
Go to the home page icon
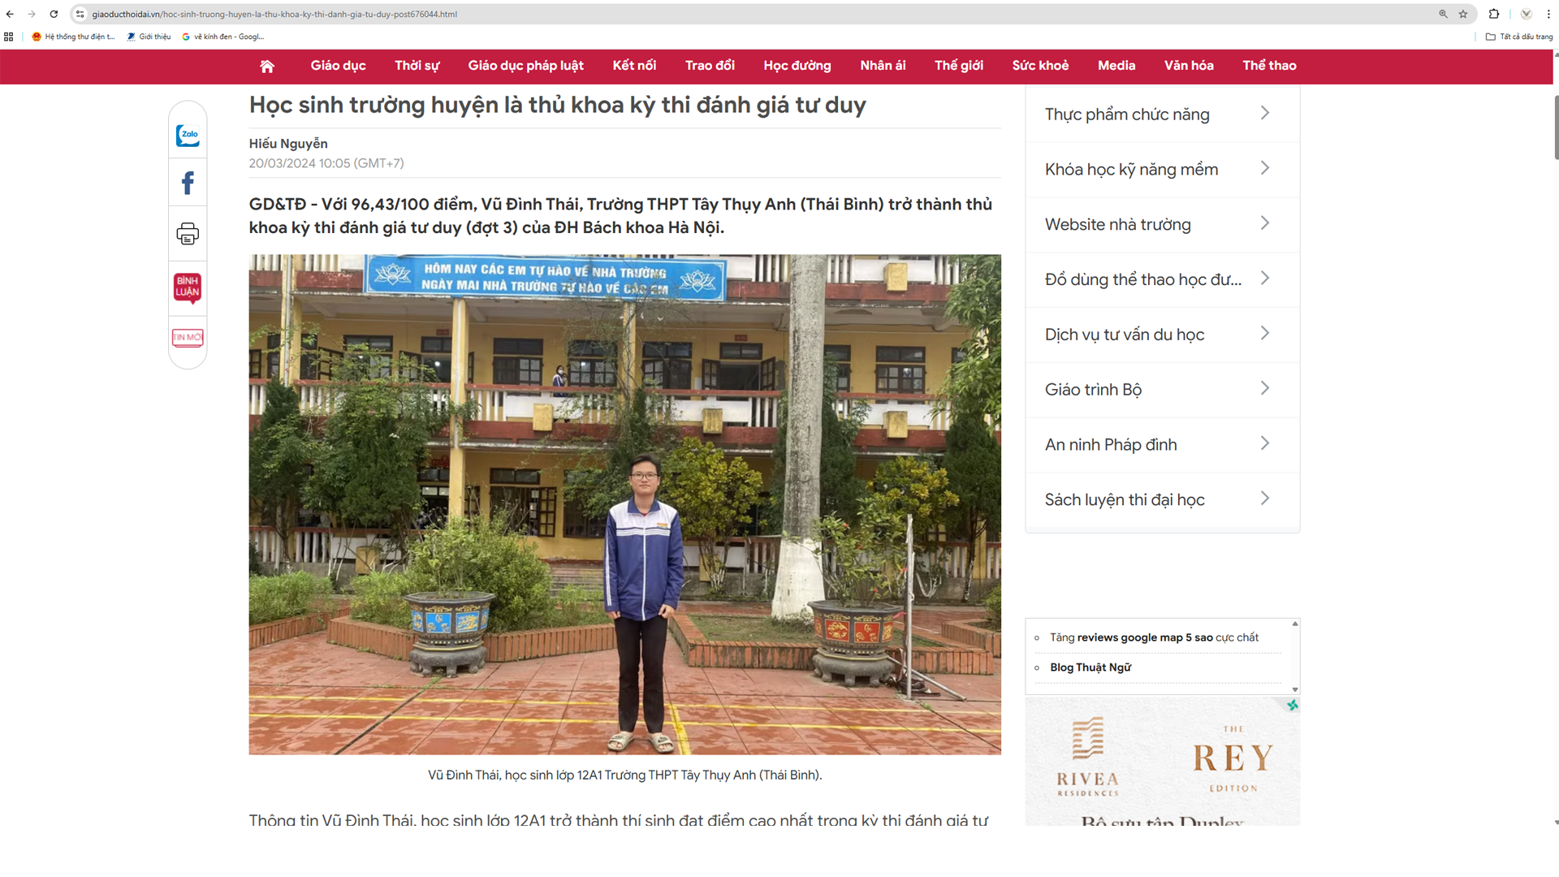(267, 66)
